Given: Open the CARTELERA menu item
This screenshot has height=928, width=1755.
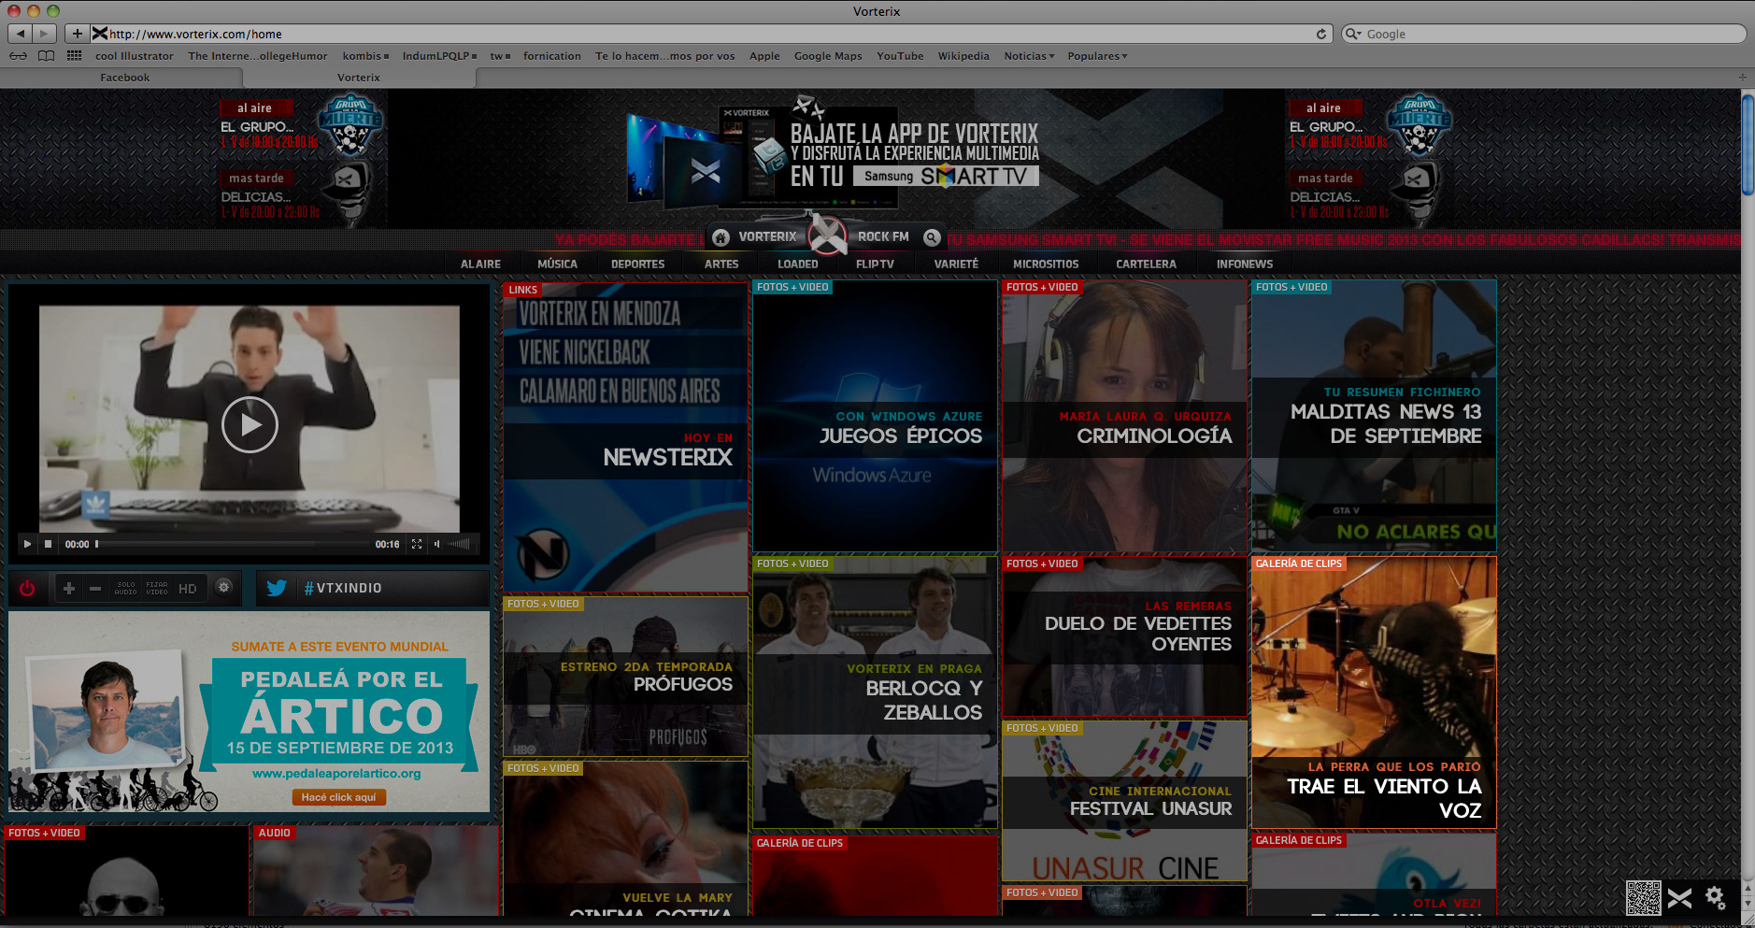Looking at the screenshot, I should click(1146, 264).
